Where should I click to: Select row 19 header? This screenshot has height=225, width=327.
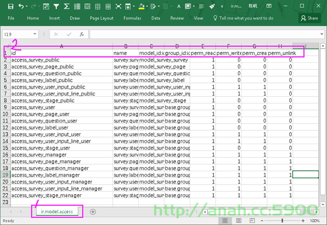(x=5, y=175)
